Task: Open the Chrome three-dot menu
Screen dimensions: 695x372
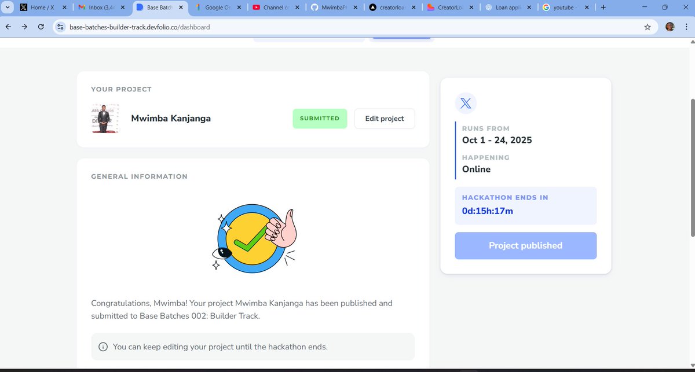Action: (686, 27)
